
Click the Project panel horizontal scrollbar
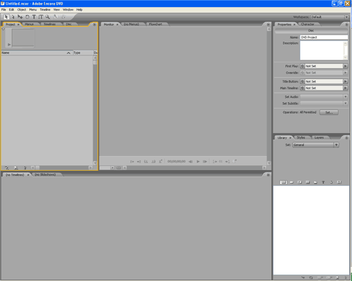(62, 168)
